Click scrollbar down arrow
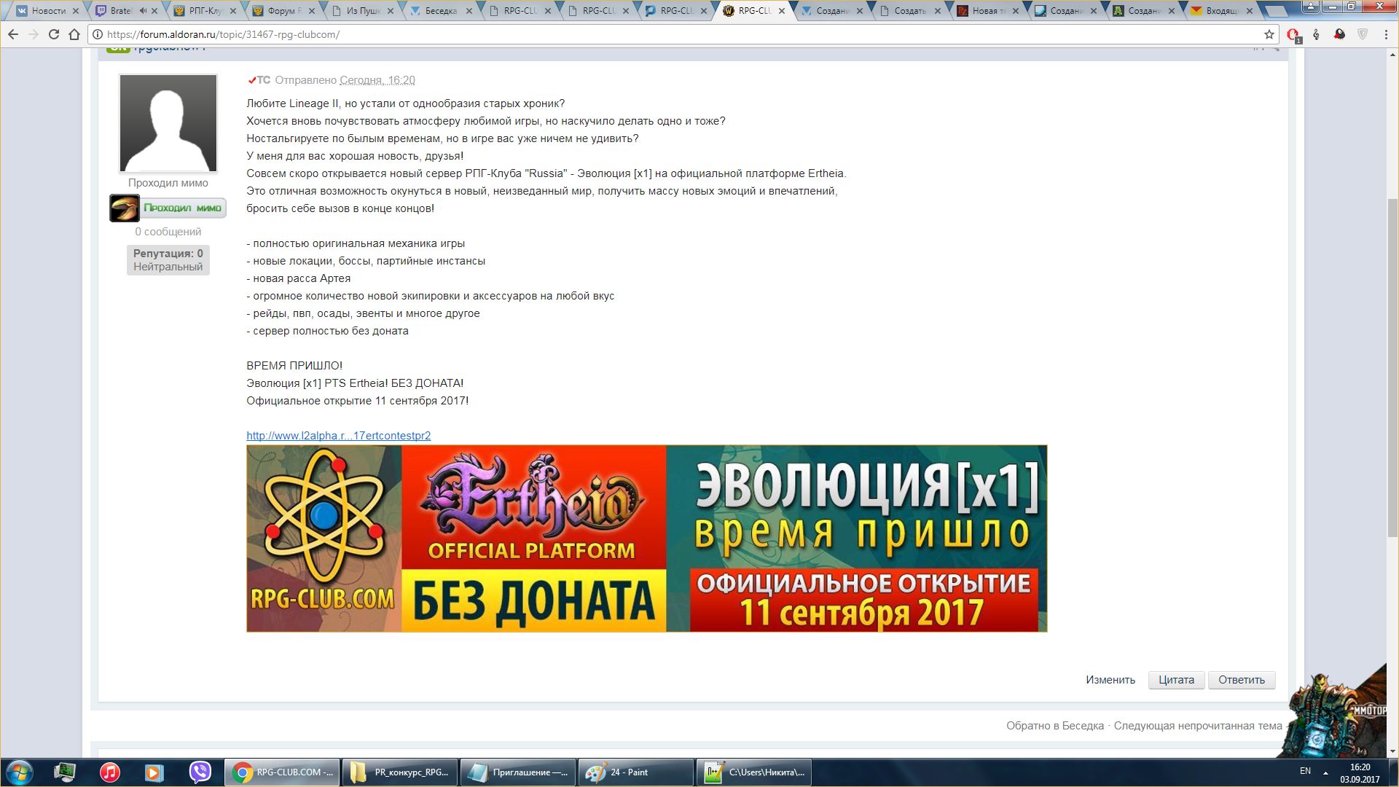 click(1392, 751)
